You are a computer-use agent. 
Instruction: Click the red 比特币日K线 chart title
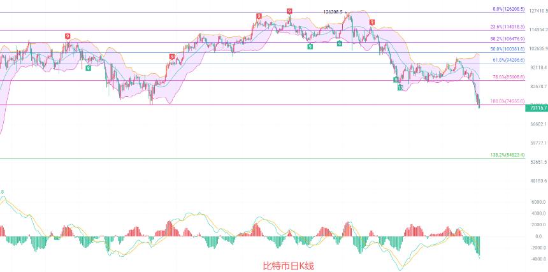(288, 266)
